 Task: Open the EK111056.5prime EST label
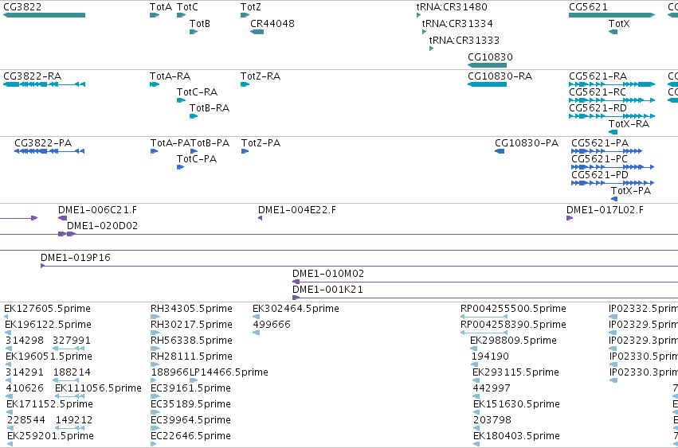[x=99, y=388]
